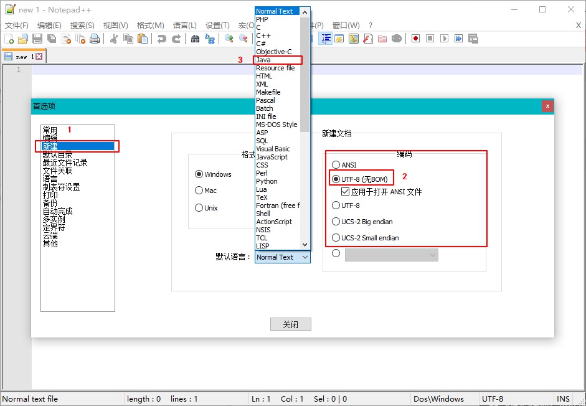The image size is (586, 406).
Task: Click the Redo arrow icon
Action: click(176, 39)
